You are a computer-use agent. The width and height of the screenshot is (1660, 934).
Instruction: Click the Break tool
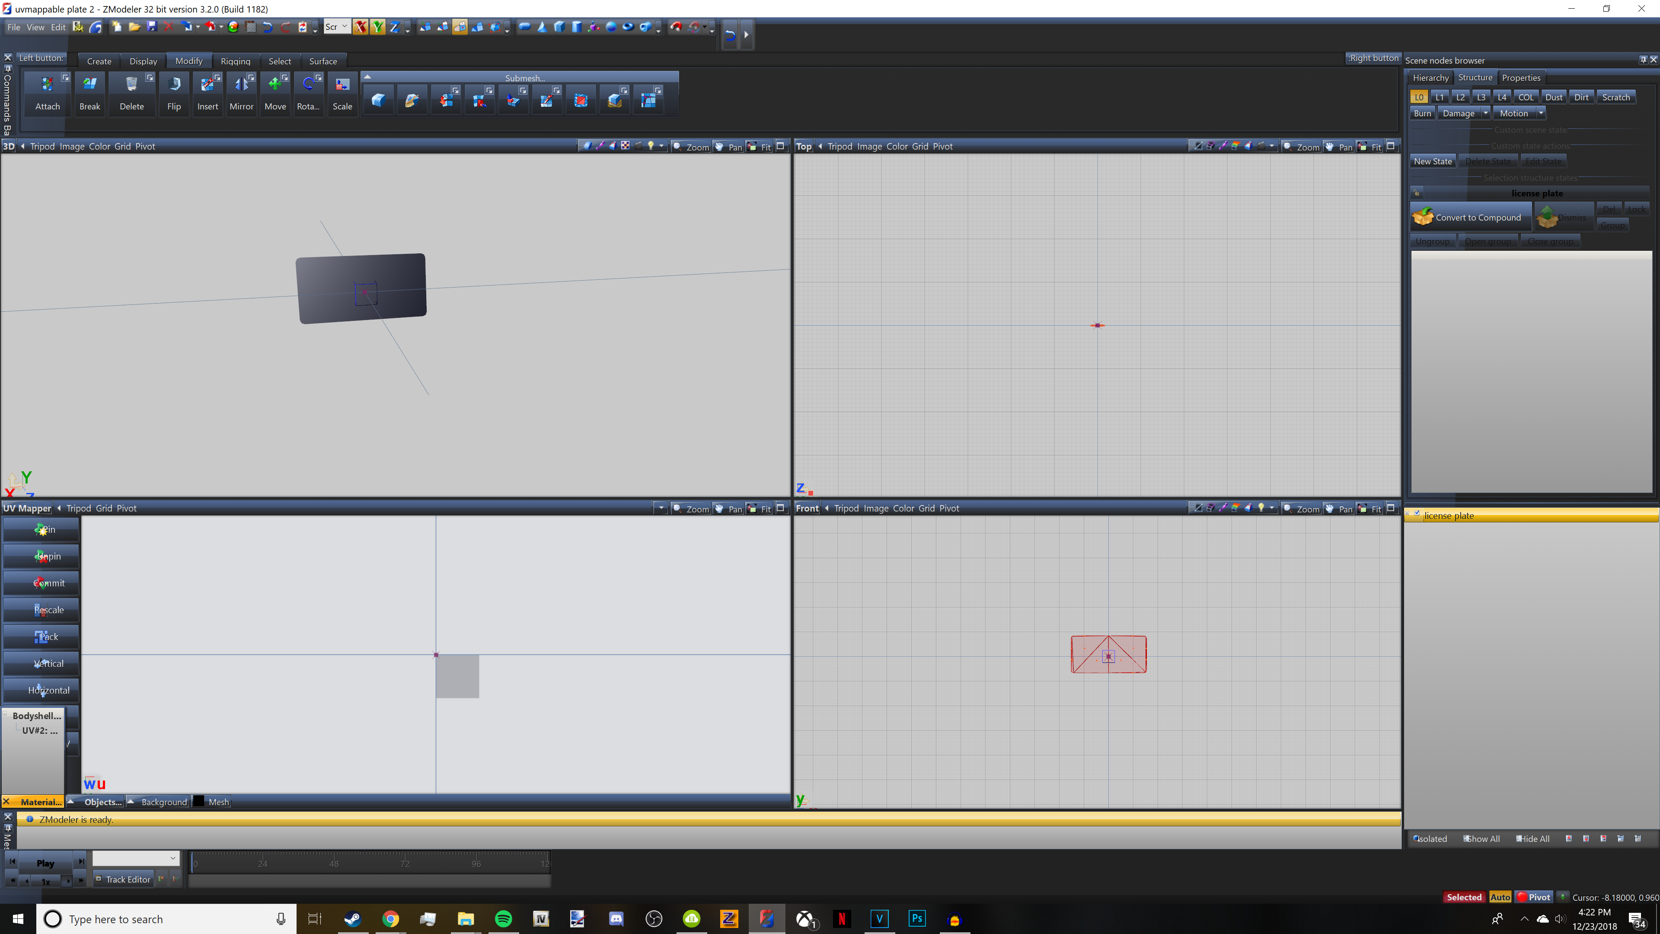click(x=89, y=93)
